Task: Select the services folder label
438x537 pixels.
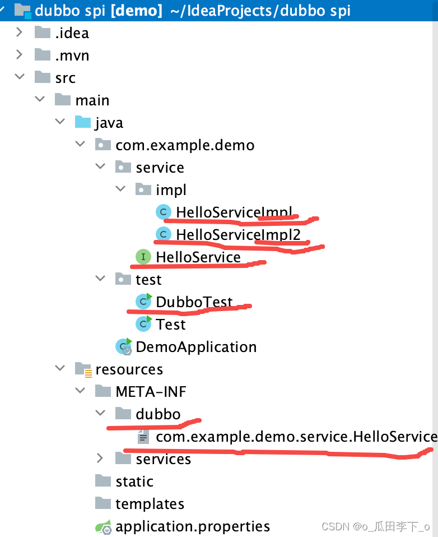Action: 164,459
